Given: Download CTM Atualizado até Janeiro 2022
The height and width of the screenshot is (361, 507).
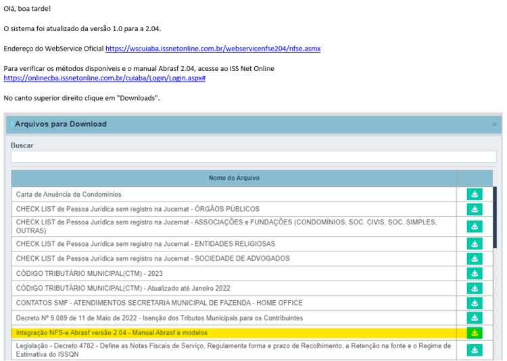Looking at the screenshot, I should (475, 288).
